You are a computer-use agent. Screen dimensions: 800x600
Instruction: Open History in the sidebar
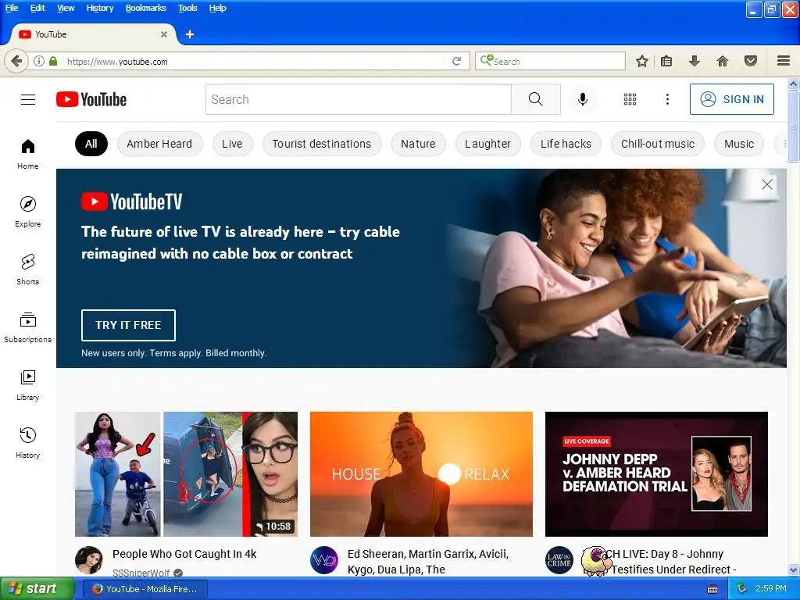click(28, 443)
